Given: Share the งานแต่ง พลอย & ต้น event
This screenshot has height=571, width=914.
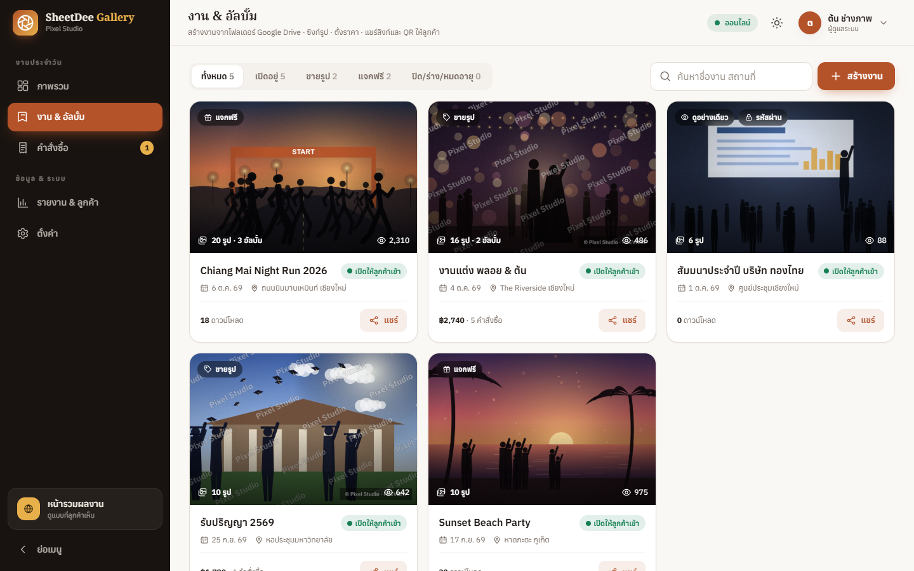Looking at the screenshot, I should (622, 320).
